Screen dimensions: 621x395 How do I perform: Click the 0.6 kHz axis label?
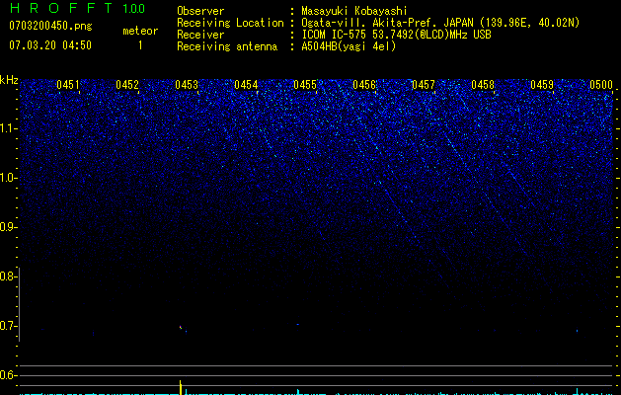click(x=8, y=375)
